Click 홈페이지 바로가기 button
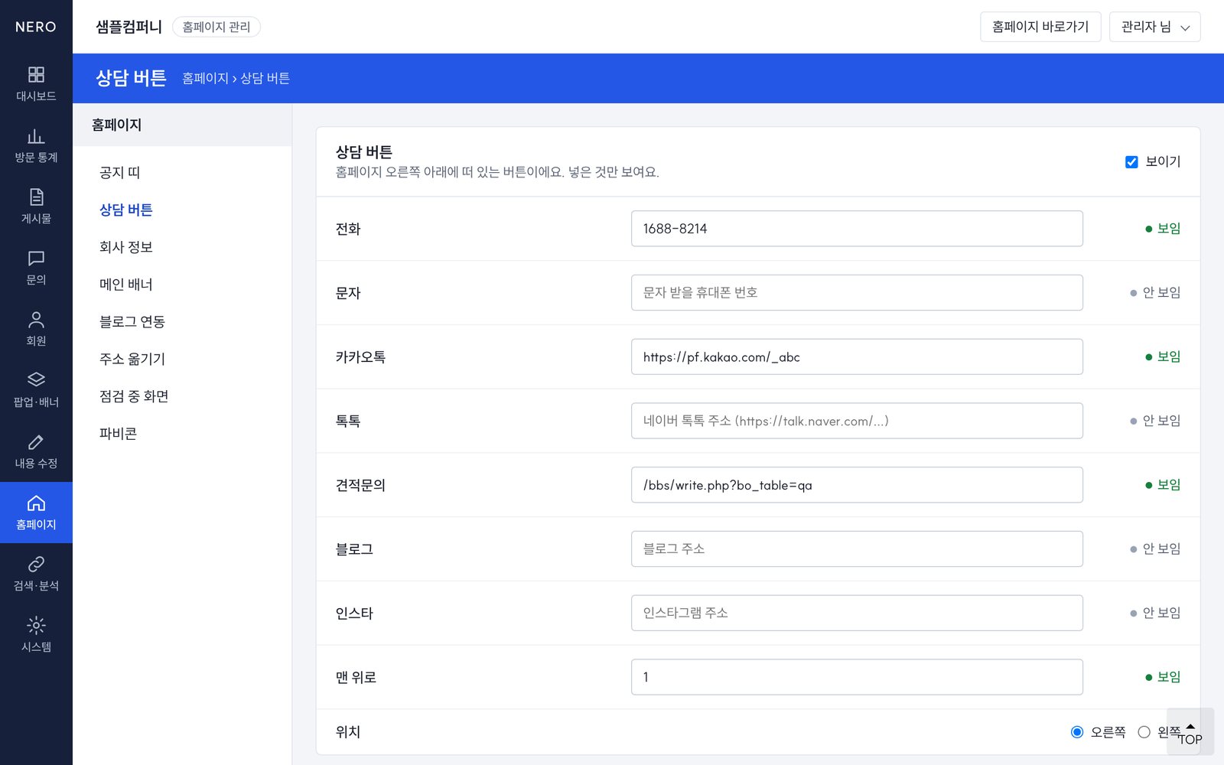This screenshot has height=765, width=1224. (x=1040, y=27)
